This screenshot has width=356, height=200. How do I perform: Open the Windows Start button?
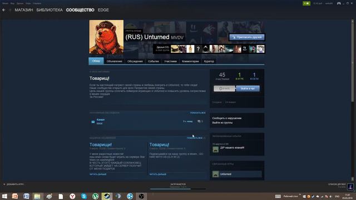4,196
